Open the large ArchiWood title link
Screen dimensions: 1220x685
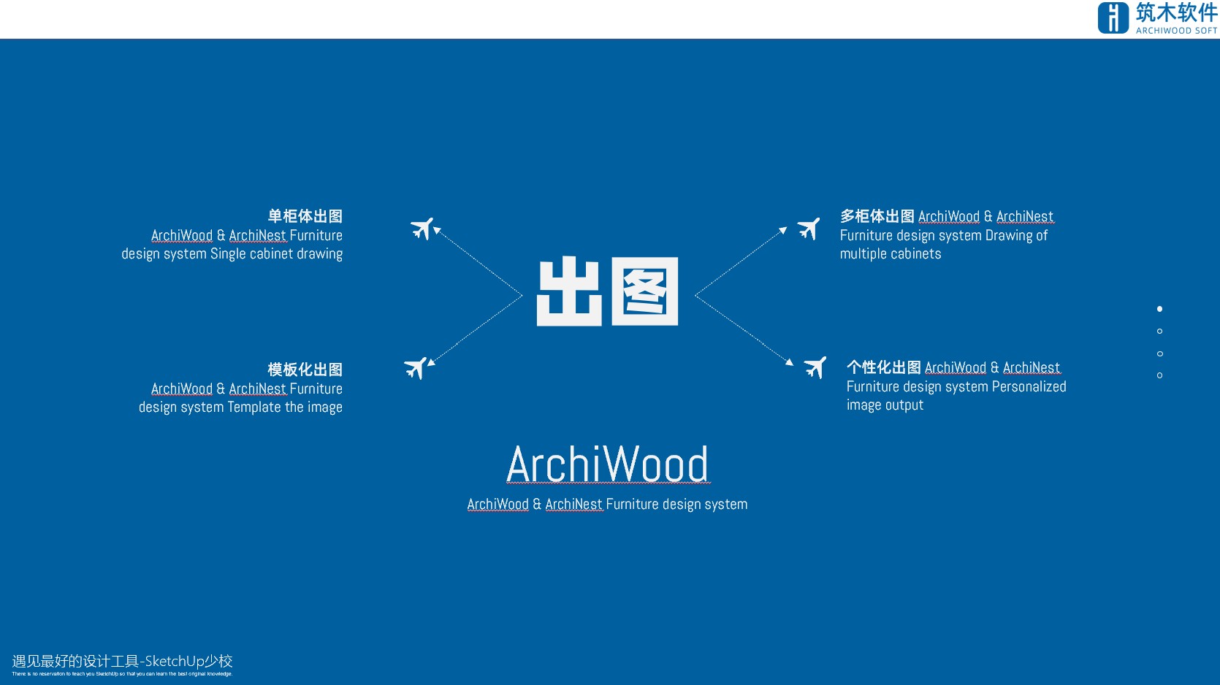tap(607, 462)
